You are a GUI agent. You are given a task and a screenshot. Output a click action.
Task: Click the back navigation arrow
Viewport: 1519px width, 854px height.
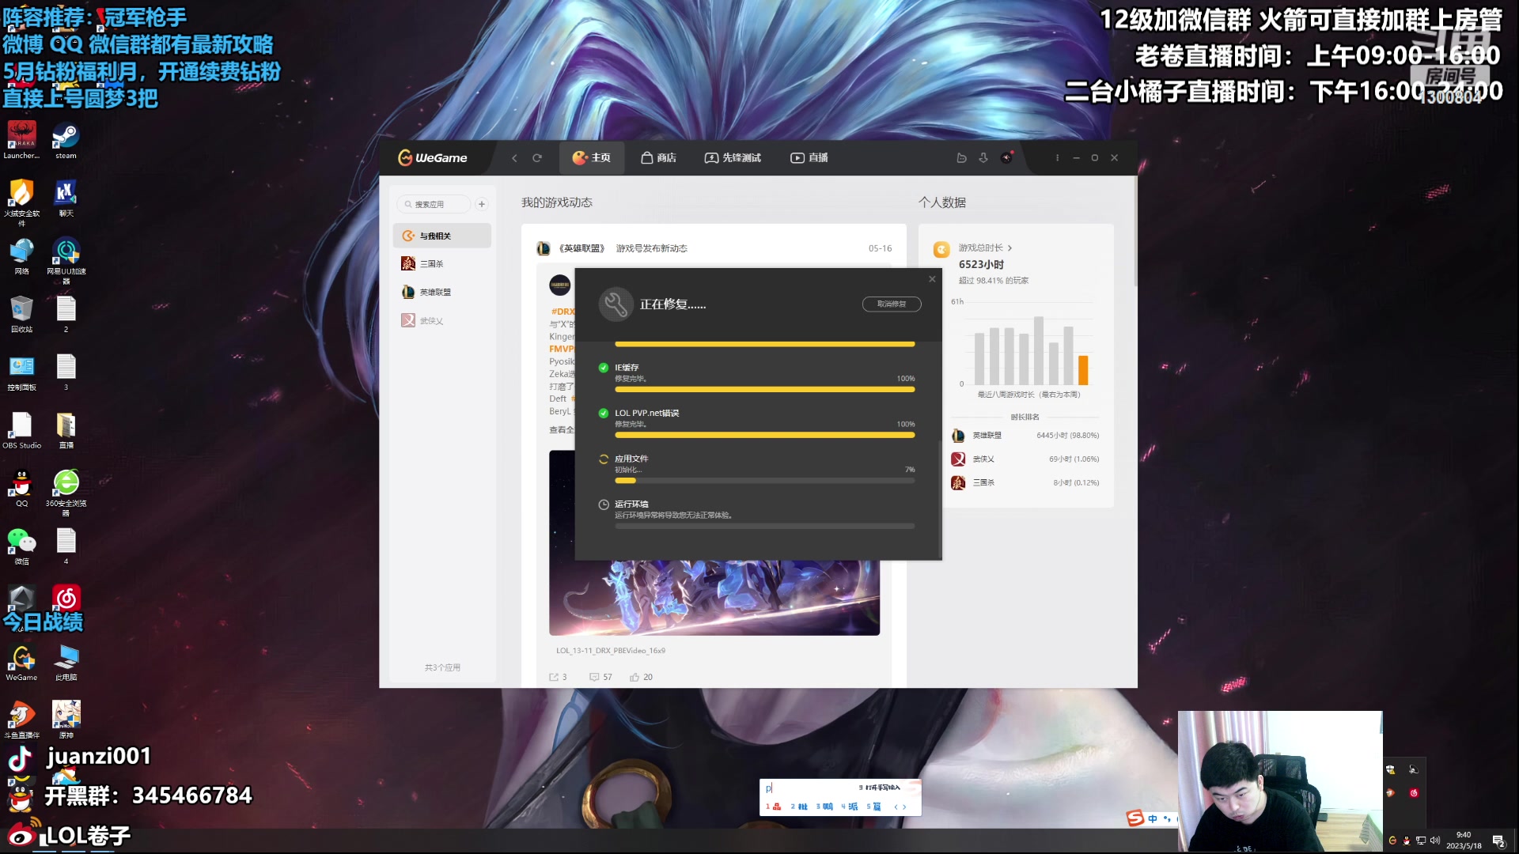tap(514, 158)
